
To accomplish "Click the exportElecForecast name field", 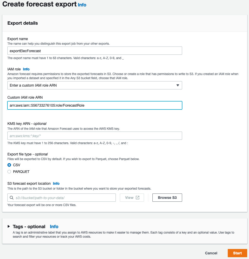I will [x=95, y=51].
